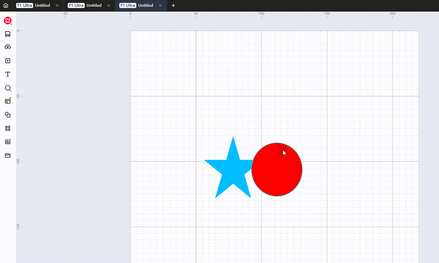Click the Save project icon

[8, 34]
